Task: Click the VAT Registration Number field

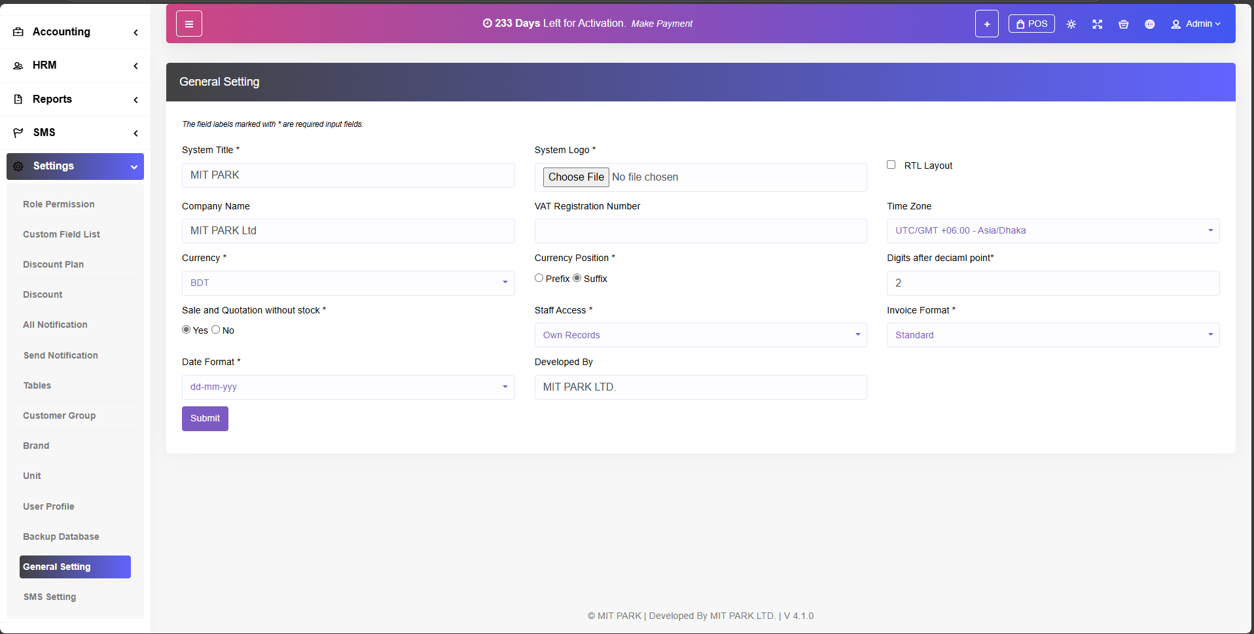Action: [700, 231]
